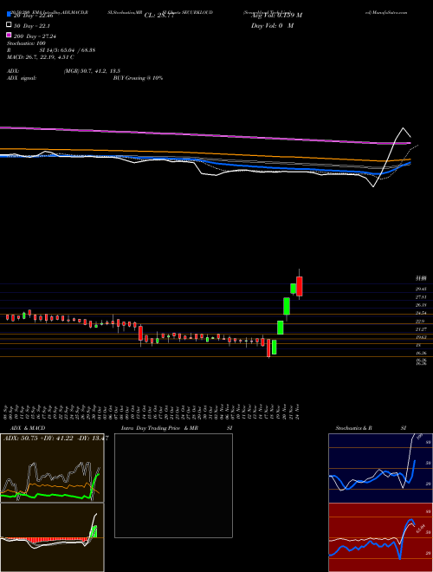Click the 22.9 price axis label

420,322
